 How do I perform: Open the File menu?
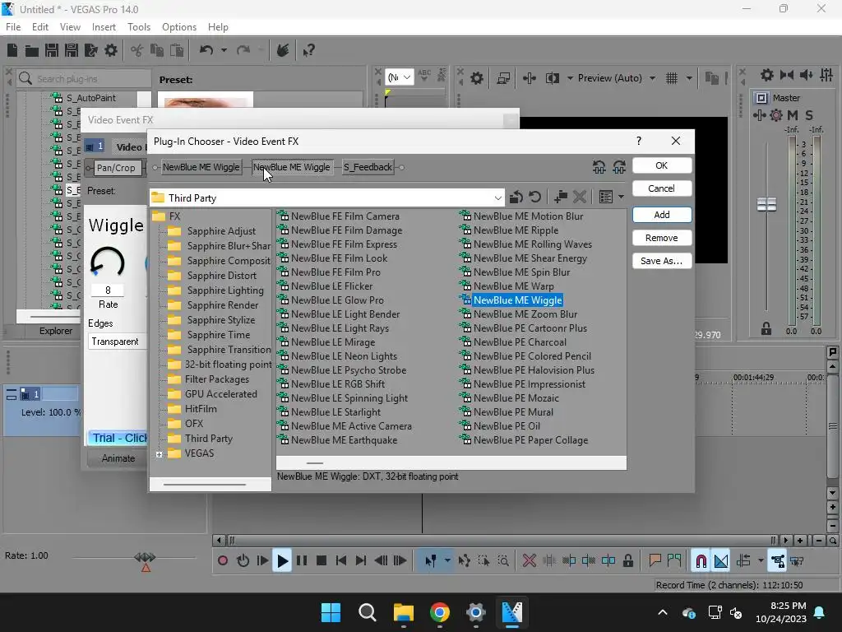pos(13,27)
